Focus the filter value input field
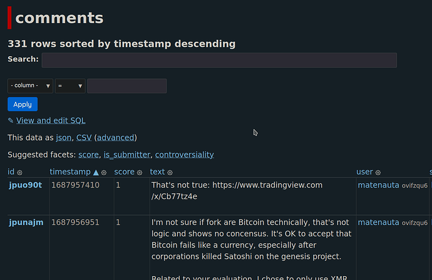Viewport: 432px width, 280px height. tap(126, 86)
